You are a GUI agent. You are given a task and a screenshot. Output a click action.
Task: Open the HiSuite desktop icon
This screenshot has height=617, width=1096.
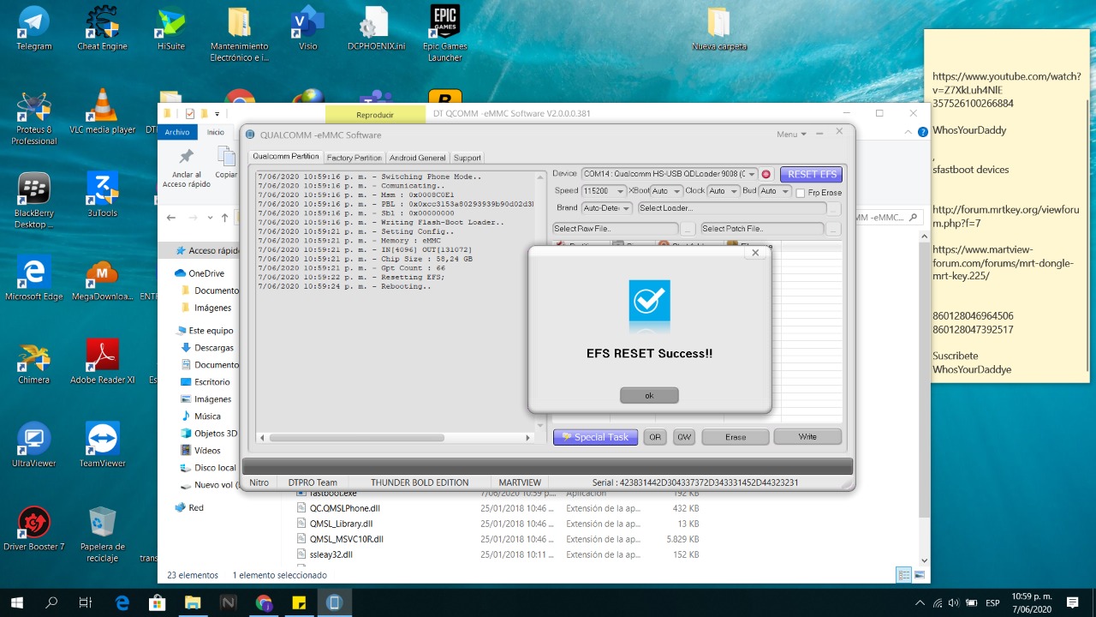tap(171, 28)
